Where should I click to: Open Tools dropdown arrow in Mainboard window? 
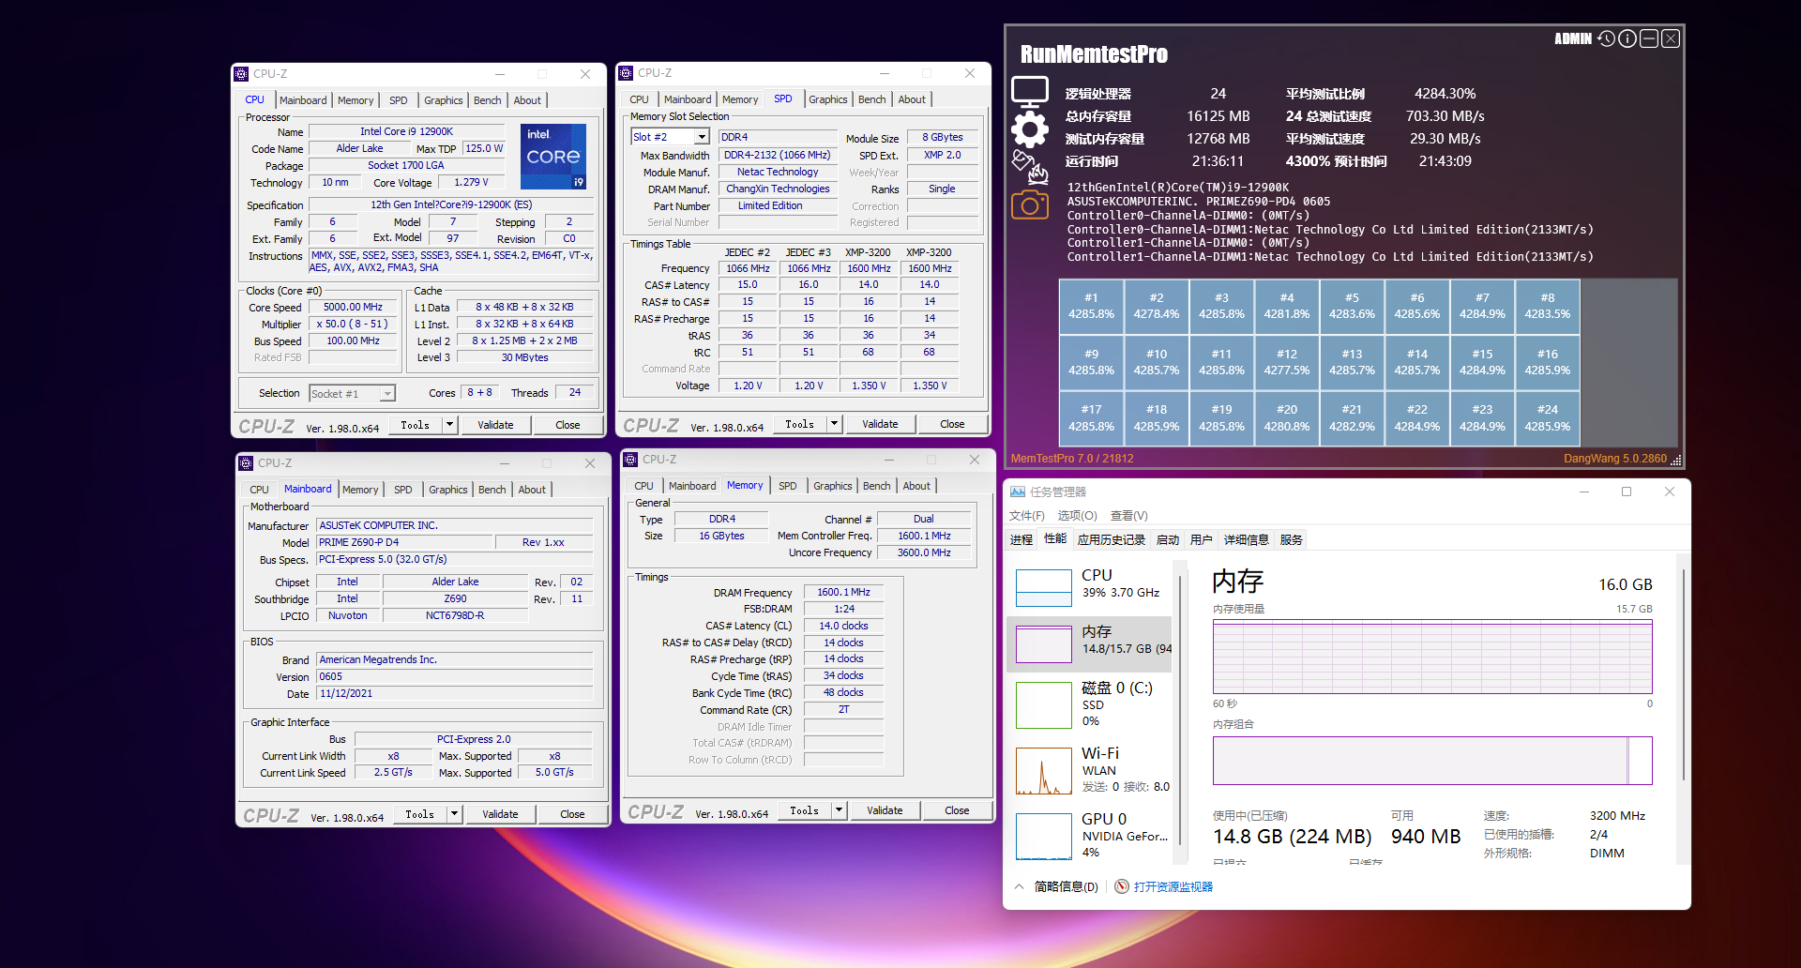pos(455,814)
